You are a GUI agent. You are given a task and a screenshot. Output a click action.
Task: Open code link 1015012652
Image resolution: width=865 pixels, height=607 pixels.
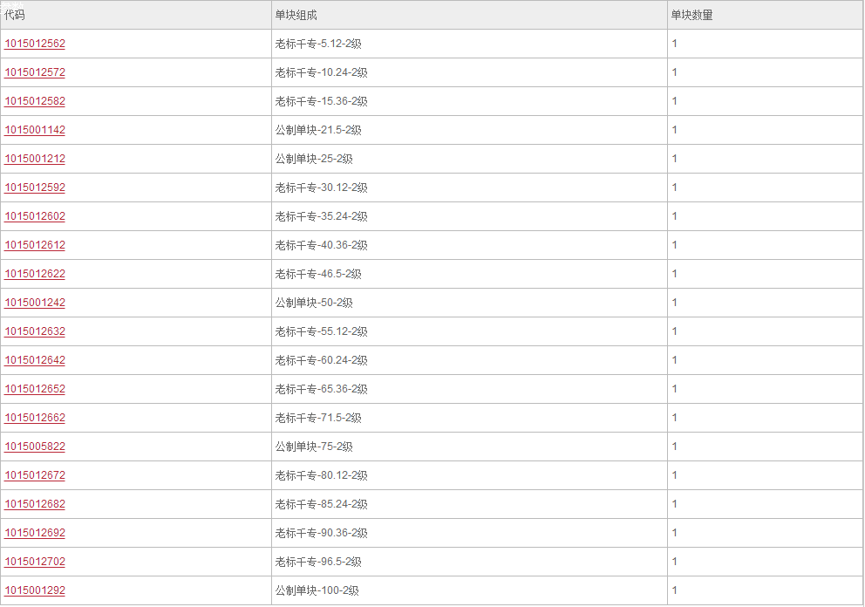pos(35,389)
